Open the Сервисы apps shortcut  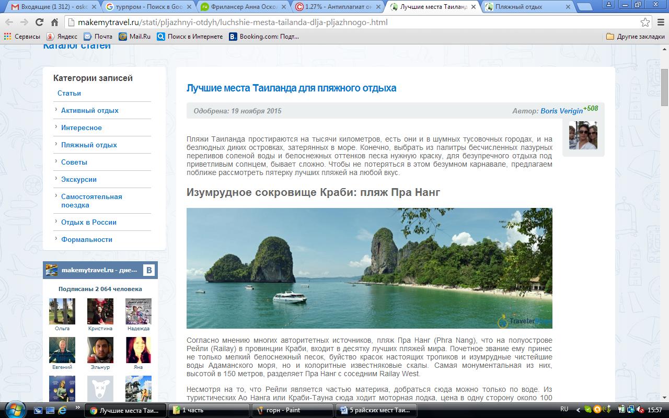point(22,37)
